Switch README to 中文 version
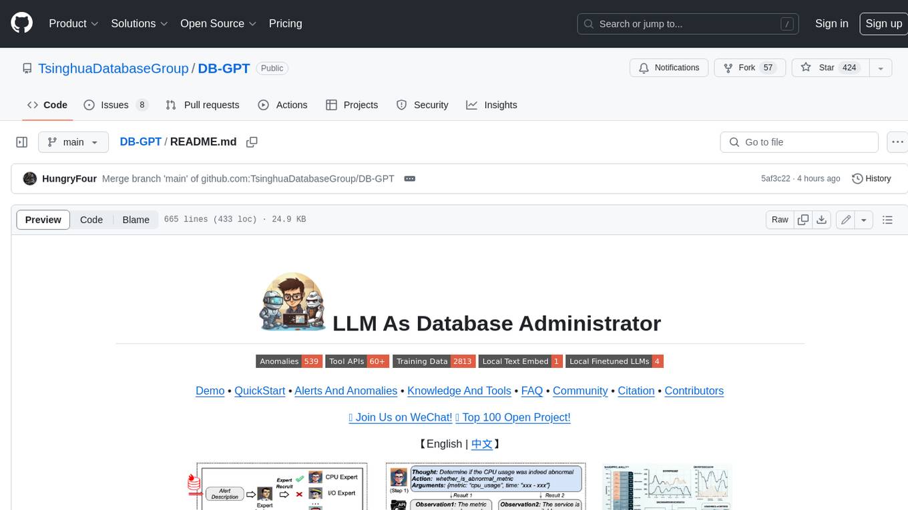Image resolution: width=908 pixels, height=510 pixels. [x=482, y=444]
